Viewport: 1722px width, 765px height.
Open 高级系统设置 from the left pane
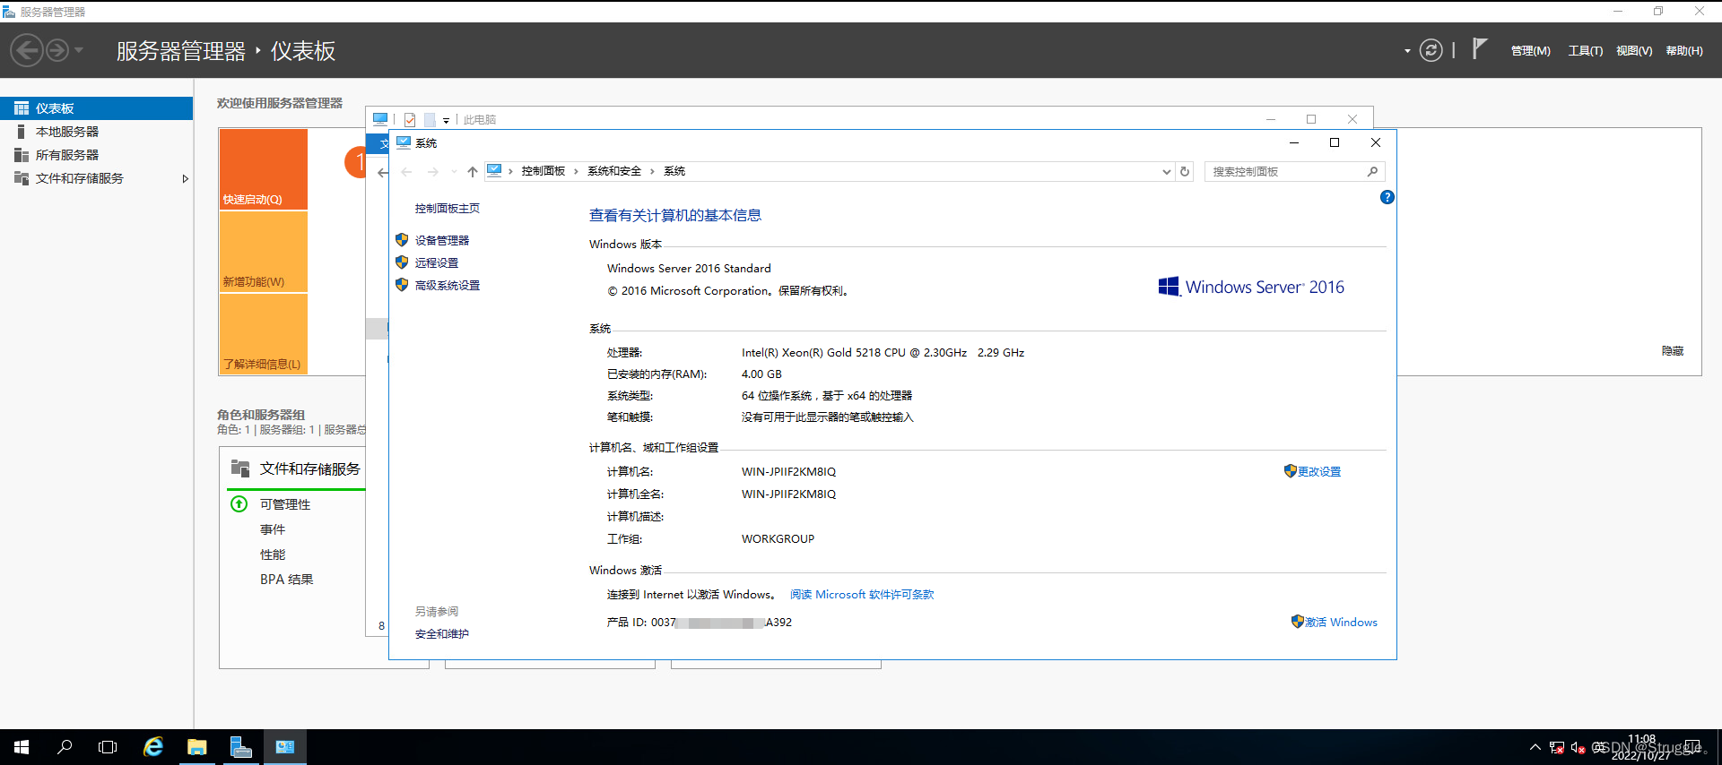447,285
